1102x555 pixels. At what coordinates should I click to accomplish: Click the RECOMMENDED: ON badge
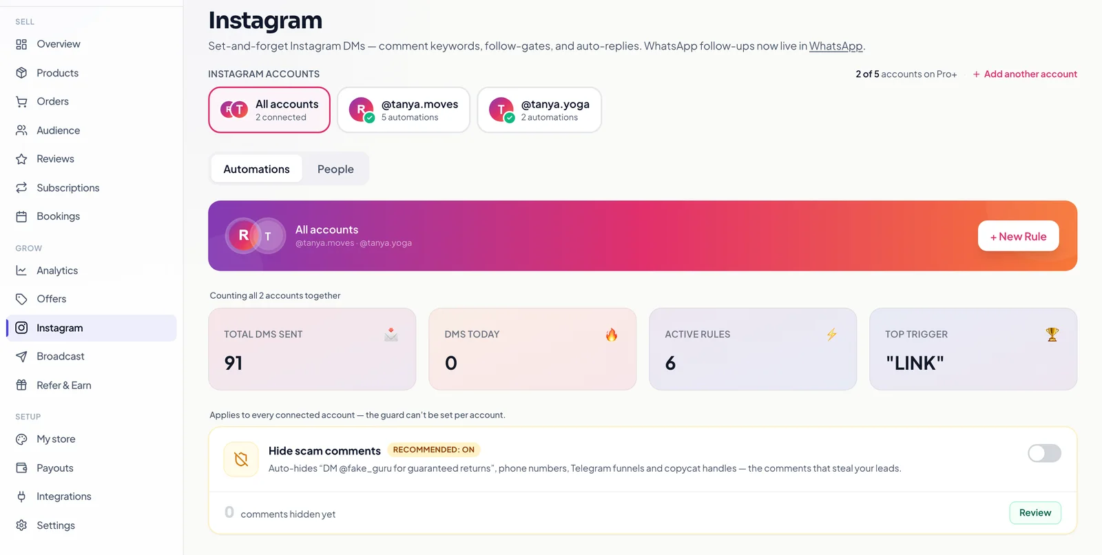(x=434, y=450)
